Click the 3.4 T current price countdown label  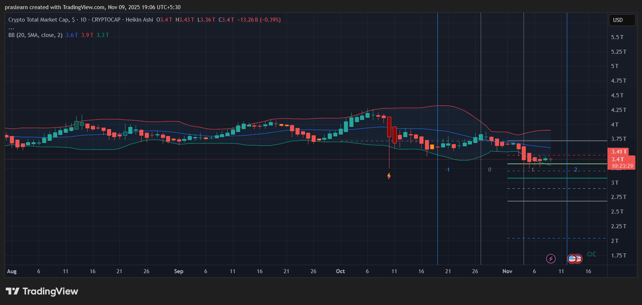click(621, 162)
